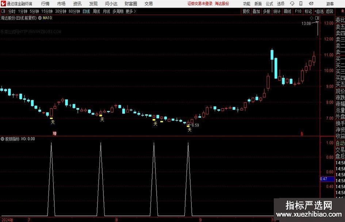The height and width of the screenshot is (222, 345).
Task: Click the 画线 drawing toolbar button
Action: pos(287,11)
